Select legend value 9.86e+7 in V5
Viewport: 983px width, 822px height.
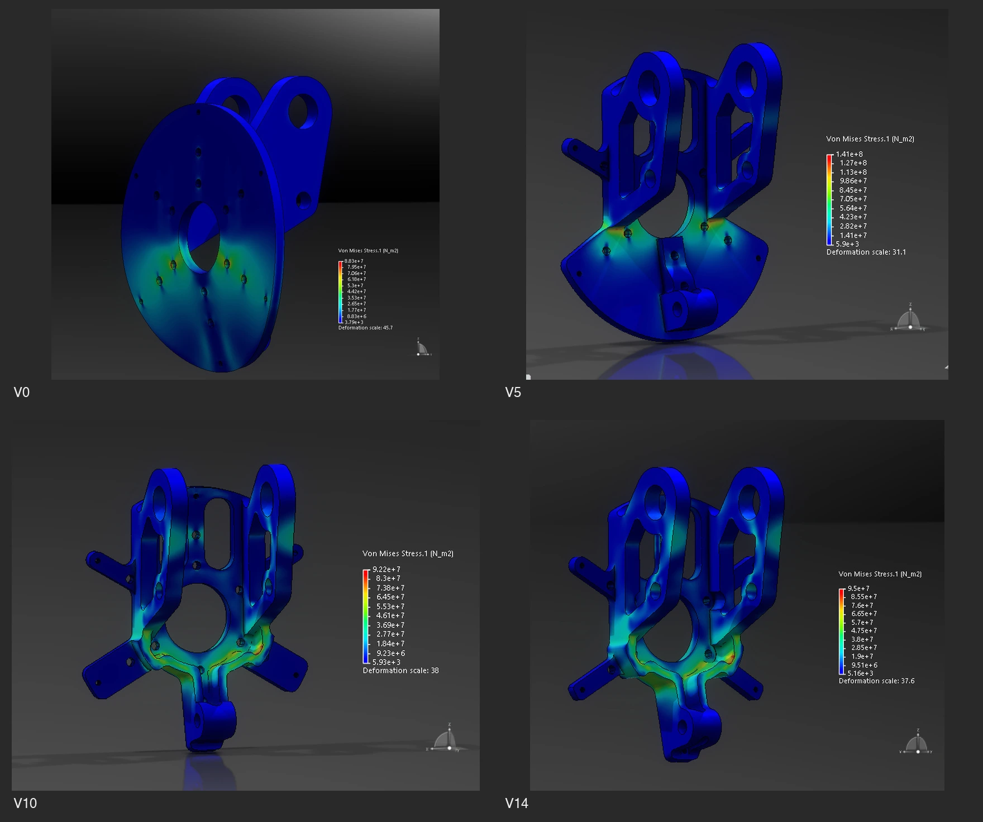point(853,181)
